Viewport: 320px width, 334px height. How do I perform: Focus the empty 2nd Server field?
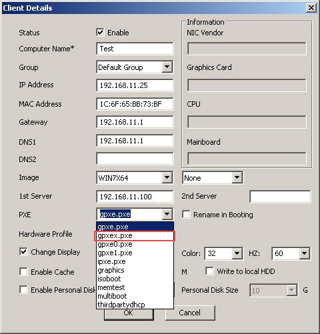tap(280, 197)
